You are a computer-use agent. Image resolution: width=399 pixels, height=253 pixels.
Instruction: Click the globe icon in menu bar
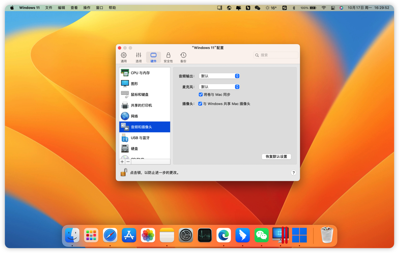229,8
